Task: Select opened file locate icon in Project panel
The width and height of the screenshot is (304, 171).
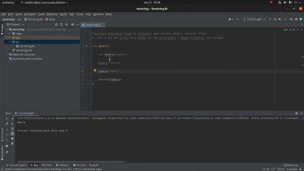Action: pos(56,25)
